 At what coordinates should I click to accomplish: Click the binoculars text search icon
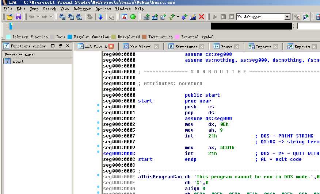pyautogui.click(x=71, y=17)
